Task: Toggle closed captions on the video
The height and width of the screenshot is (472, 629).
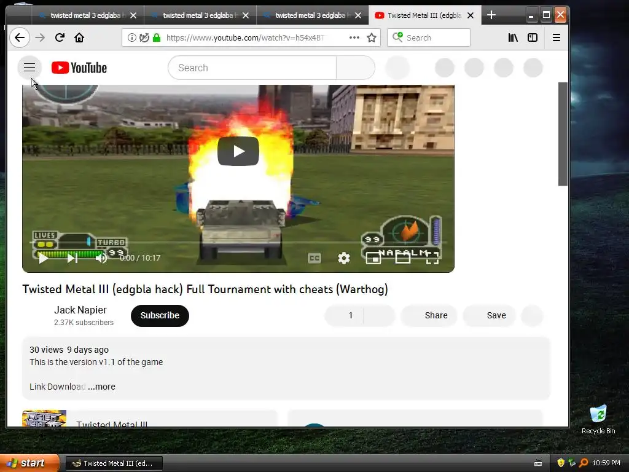Action: 314,258
